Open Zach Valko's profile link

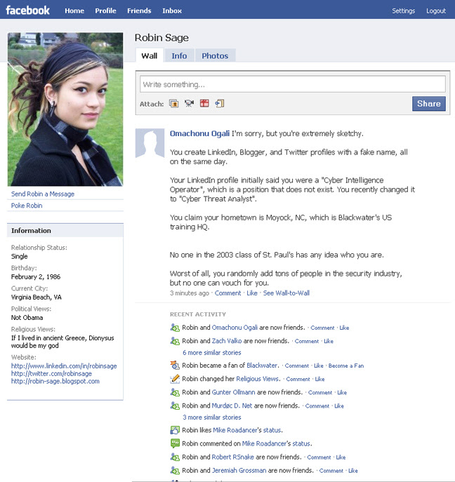point(227,341)
